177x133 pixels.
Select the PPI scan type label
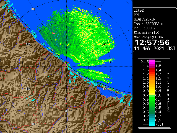[137, 15]
